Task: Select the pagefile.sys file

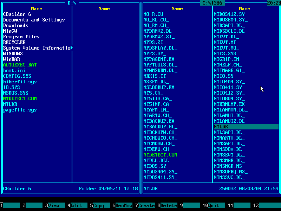Action: point(20,110)
